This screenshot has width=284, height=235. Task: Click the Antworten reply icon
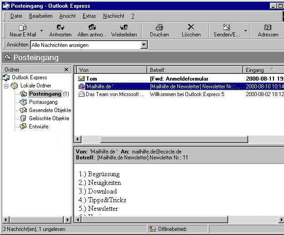pyautogui.click(x=60, y=27)
